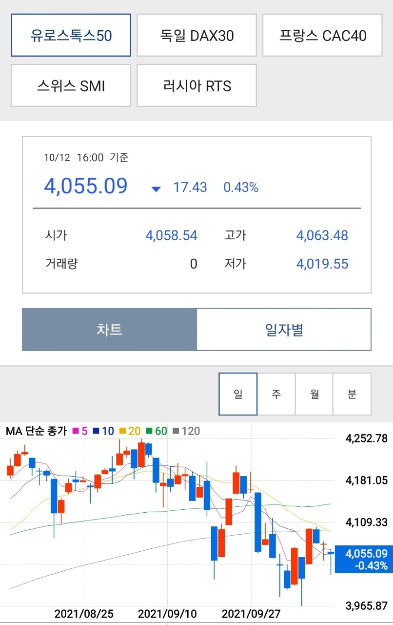Show the 차트 view
The width and height of the screenshot is (393, 625).
109,329
